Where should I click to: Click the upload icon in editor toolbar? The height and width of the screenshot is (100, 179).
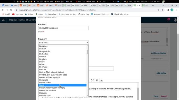click(102, 80)
